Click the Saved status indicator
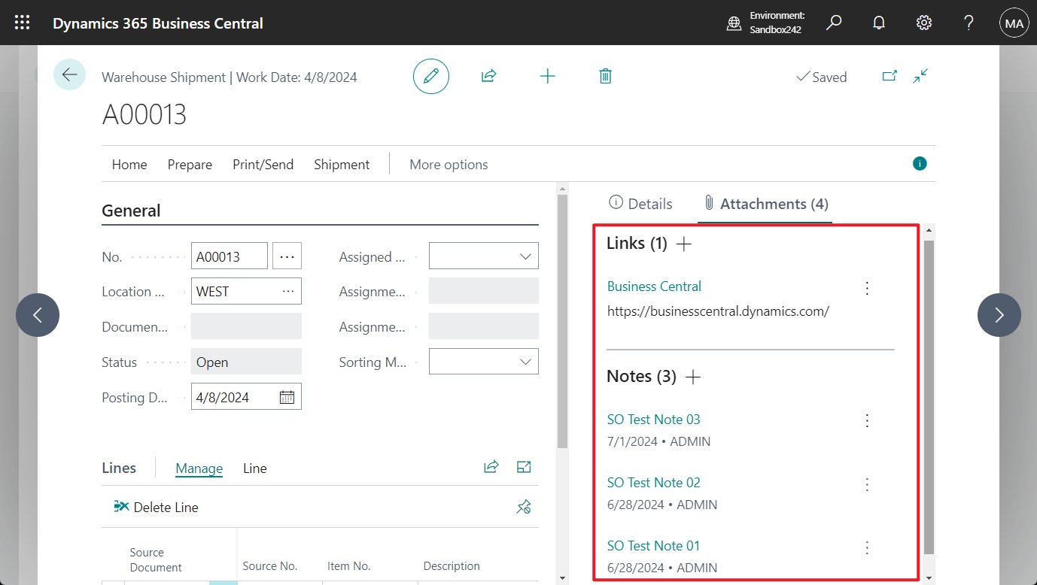This screenshot has width=1037, height=585. pyautogui.click(x=821, y=77)
